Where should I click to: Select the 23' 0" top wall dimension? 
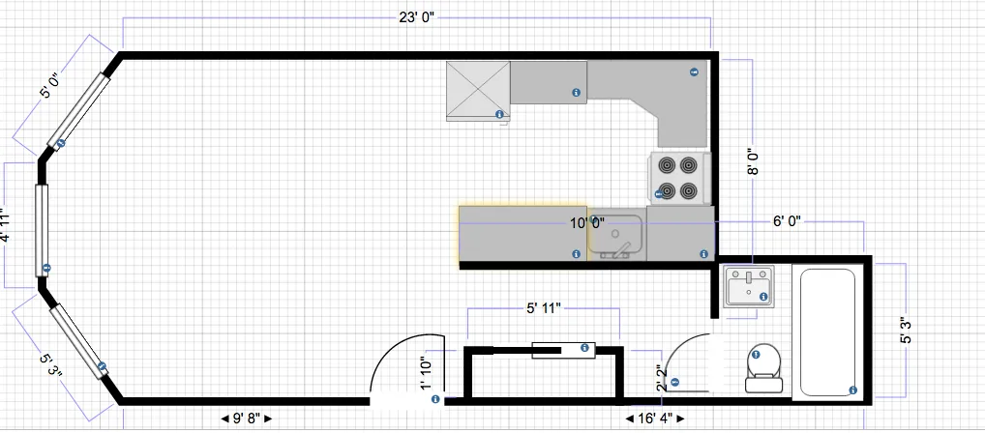417,17
